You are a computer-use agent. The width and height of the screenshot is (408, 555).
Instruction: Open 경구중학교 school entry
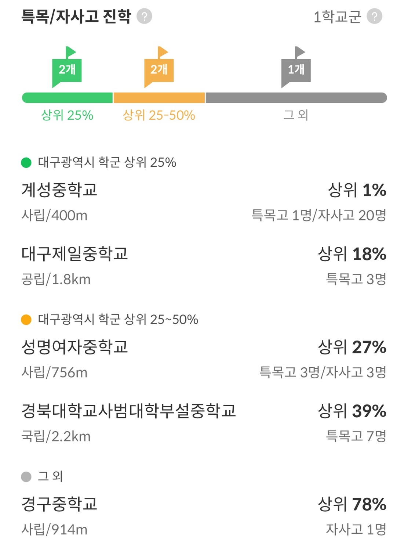pyautogui.click(x=204, y=516)
